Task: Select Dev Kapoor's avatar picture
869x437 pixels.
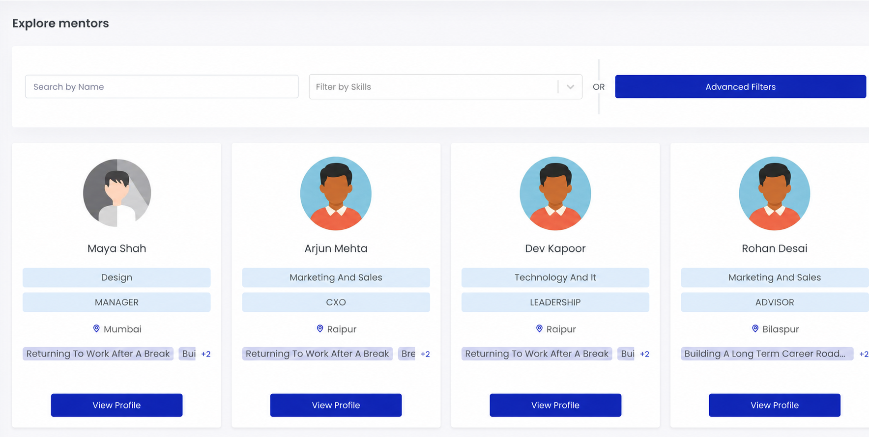Action: (555, 193)
